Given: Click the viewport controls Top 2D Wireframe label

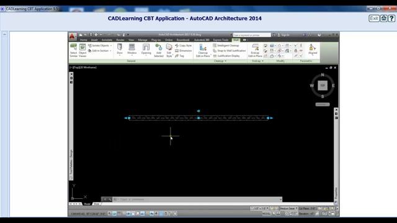Looking at the screenshot, I should tap(83, 68).
